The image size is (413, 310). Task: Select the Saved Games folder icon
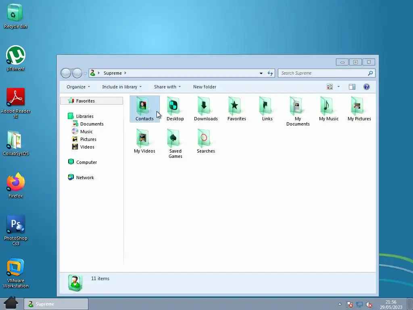tap(175, 144)
